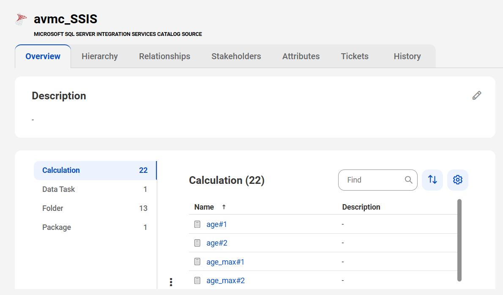Click the Calculation table vertical scrollbar

pyautogui.click(x=459, y=240)
